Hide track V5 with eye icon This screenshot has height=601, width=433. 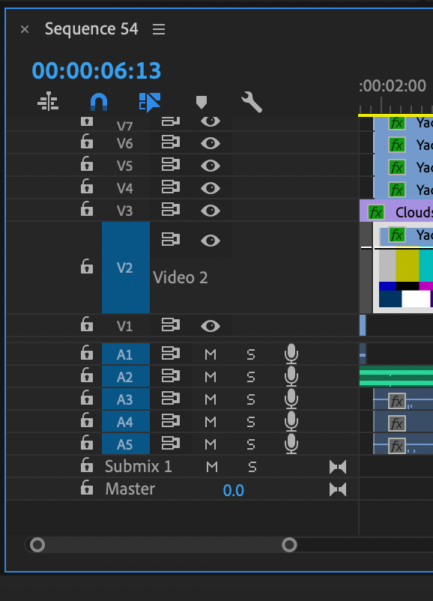[x=211, y=166]
